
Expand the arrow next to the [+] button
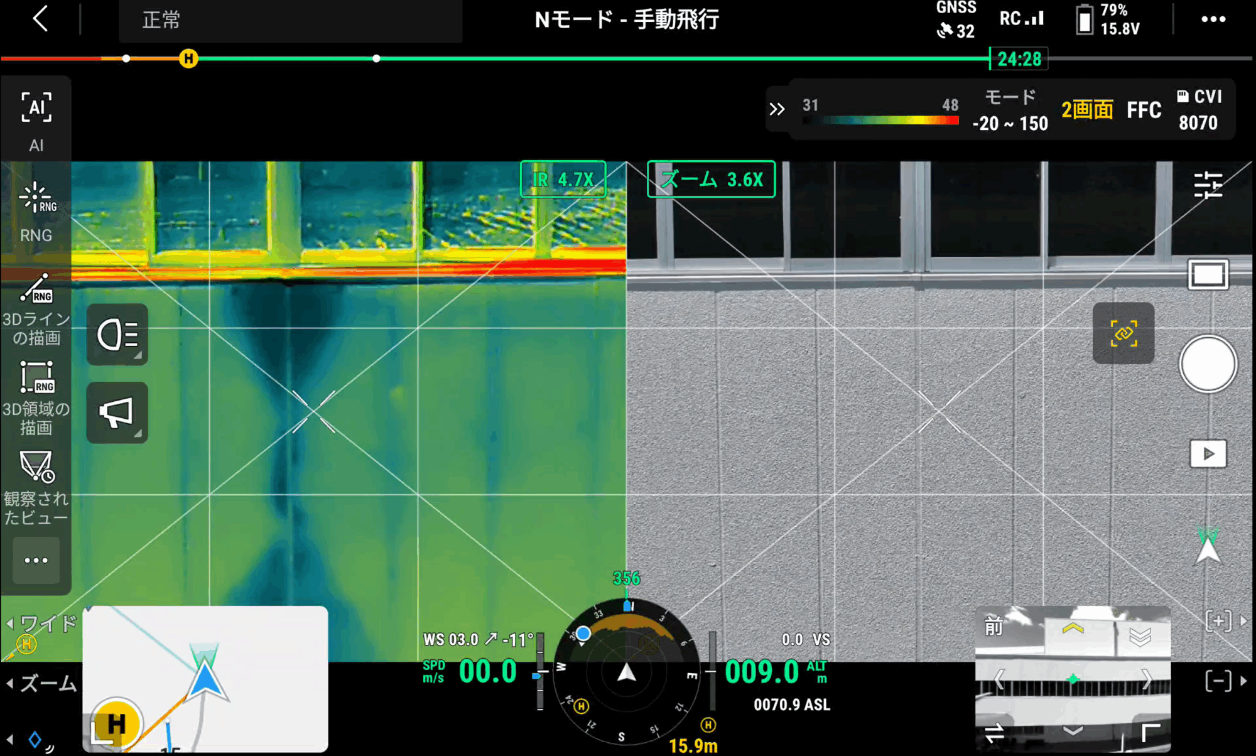pos(1244,621)
